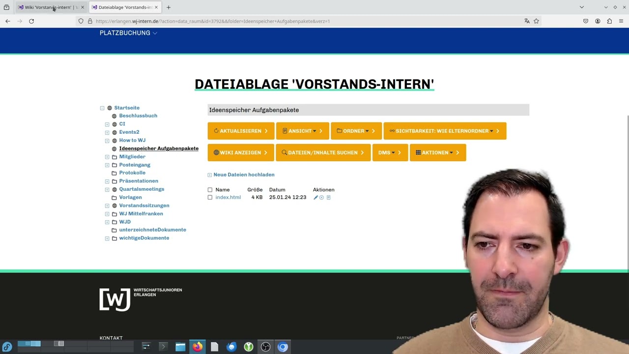Screen dimensions: 629x354
Task: Tick the select-all checkbox beside Name
Action: pyautogui.click(x=210, y=190)
